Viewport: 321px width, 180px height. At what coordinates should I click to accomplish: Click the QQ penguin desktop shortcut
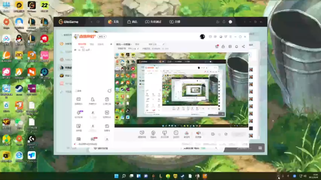coord(19,40)
